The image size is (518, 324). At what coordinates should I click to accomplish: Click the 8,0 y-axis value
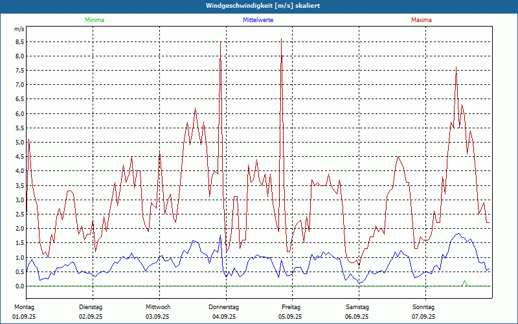[20, 56]
